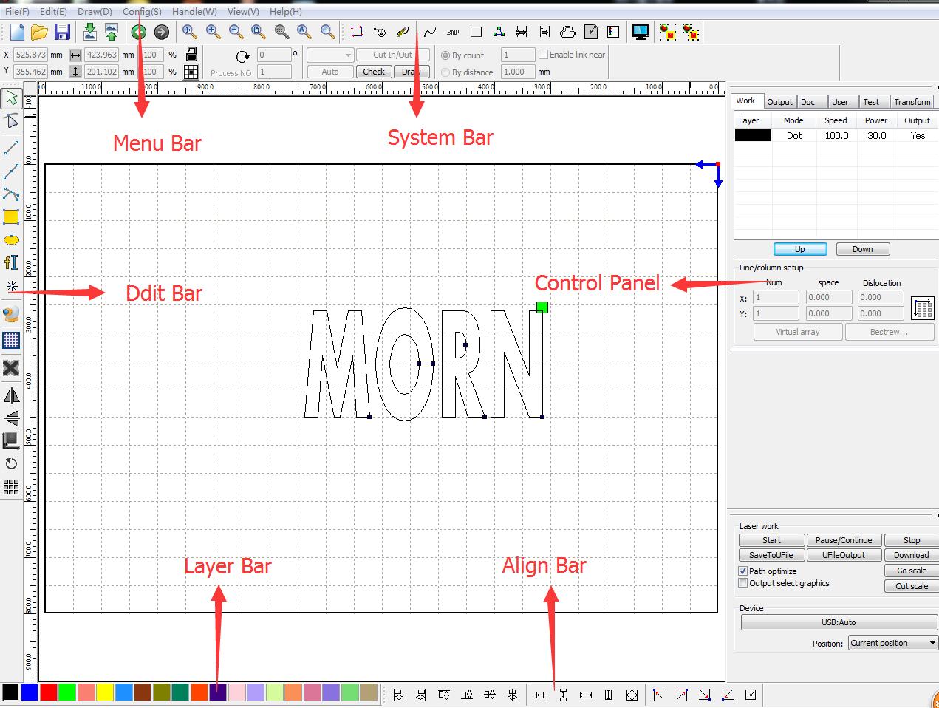Screen dimensions: 939x708
Task: Toggle Output select graphics checkbox
Action: [743, 583]
